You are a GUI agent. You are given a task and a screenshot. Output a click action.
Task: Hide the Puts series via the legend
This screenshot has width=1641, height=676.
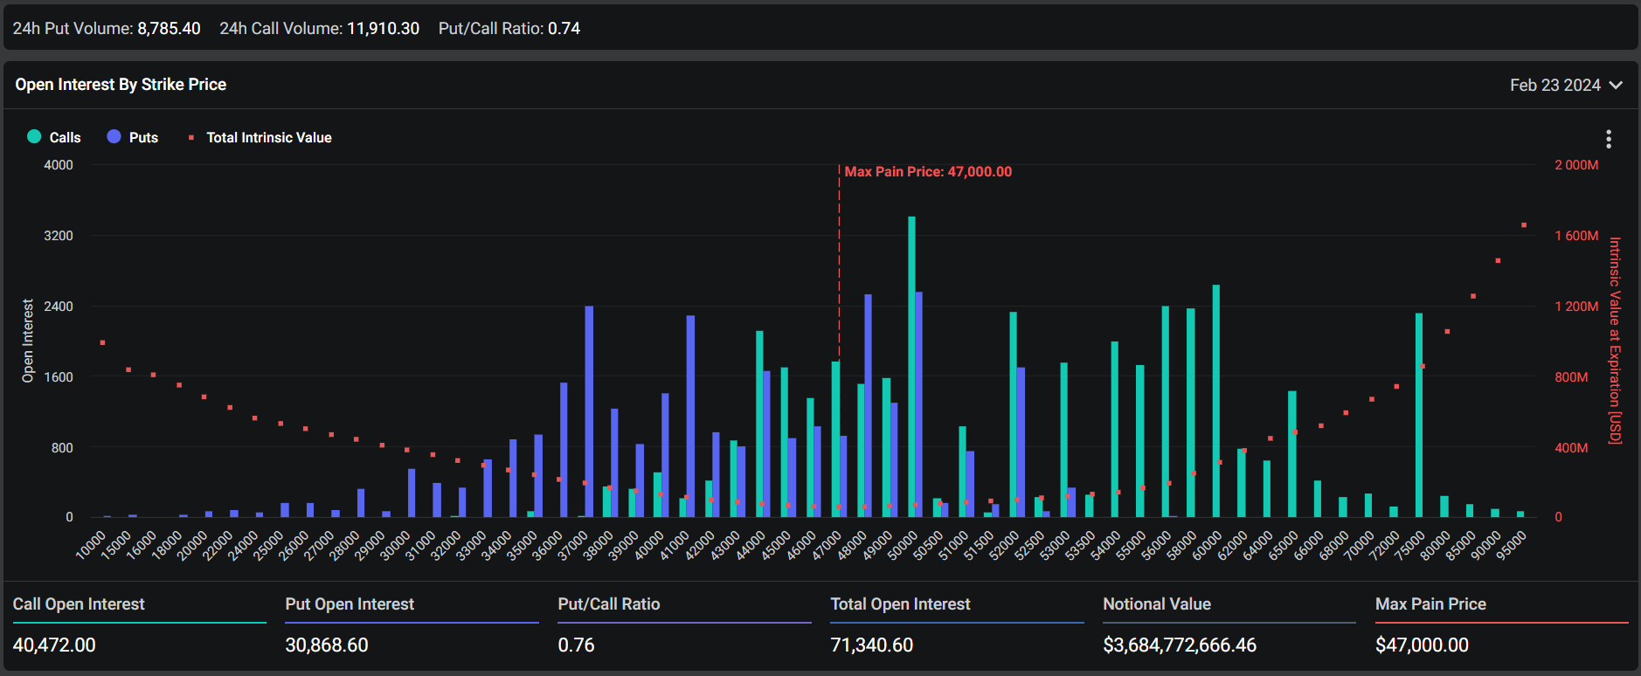pos(133,137)
